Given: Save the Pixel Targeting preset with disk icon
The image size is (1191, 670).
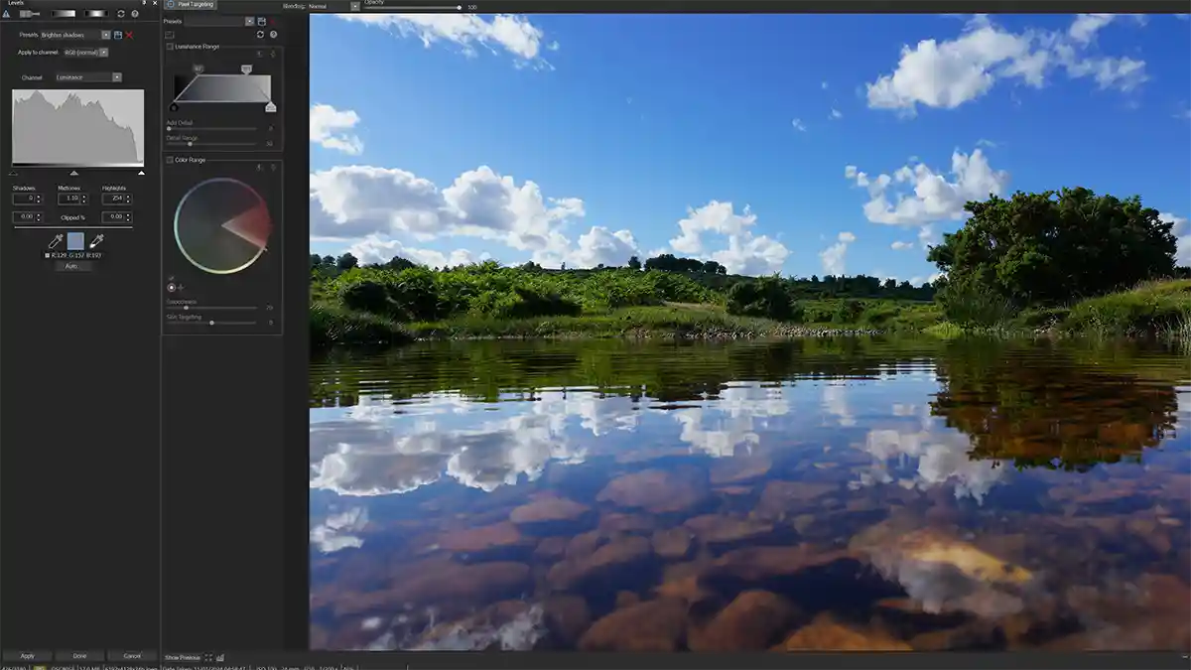Looking at the screenshot, I should [x=262, y=22].
